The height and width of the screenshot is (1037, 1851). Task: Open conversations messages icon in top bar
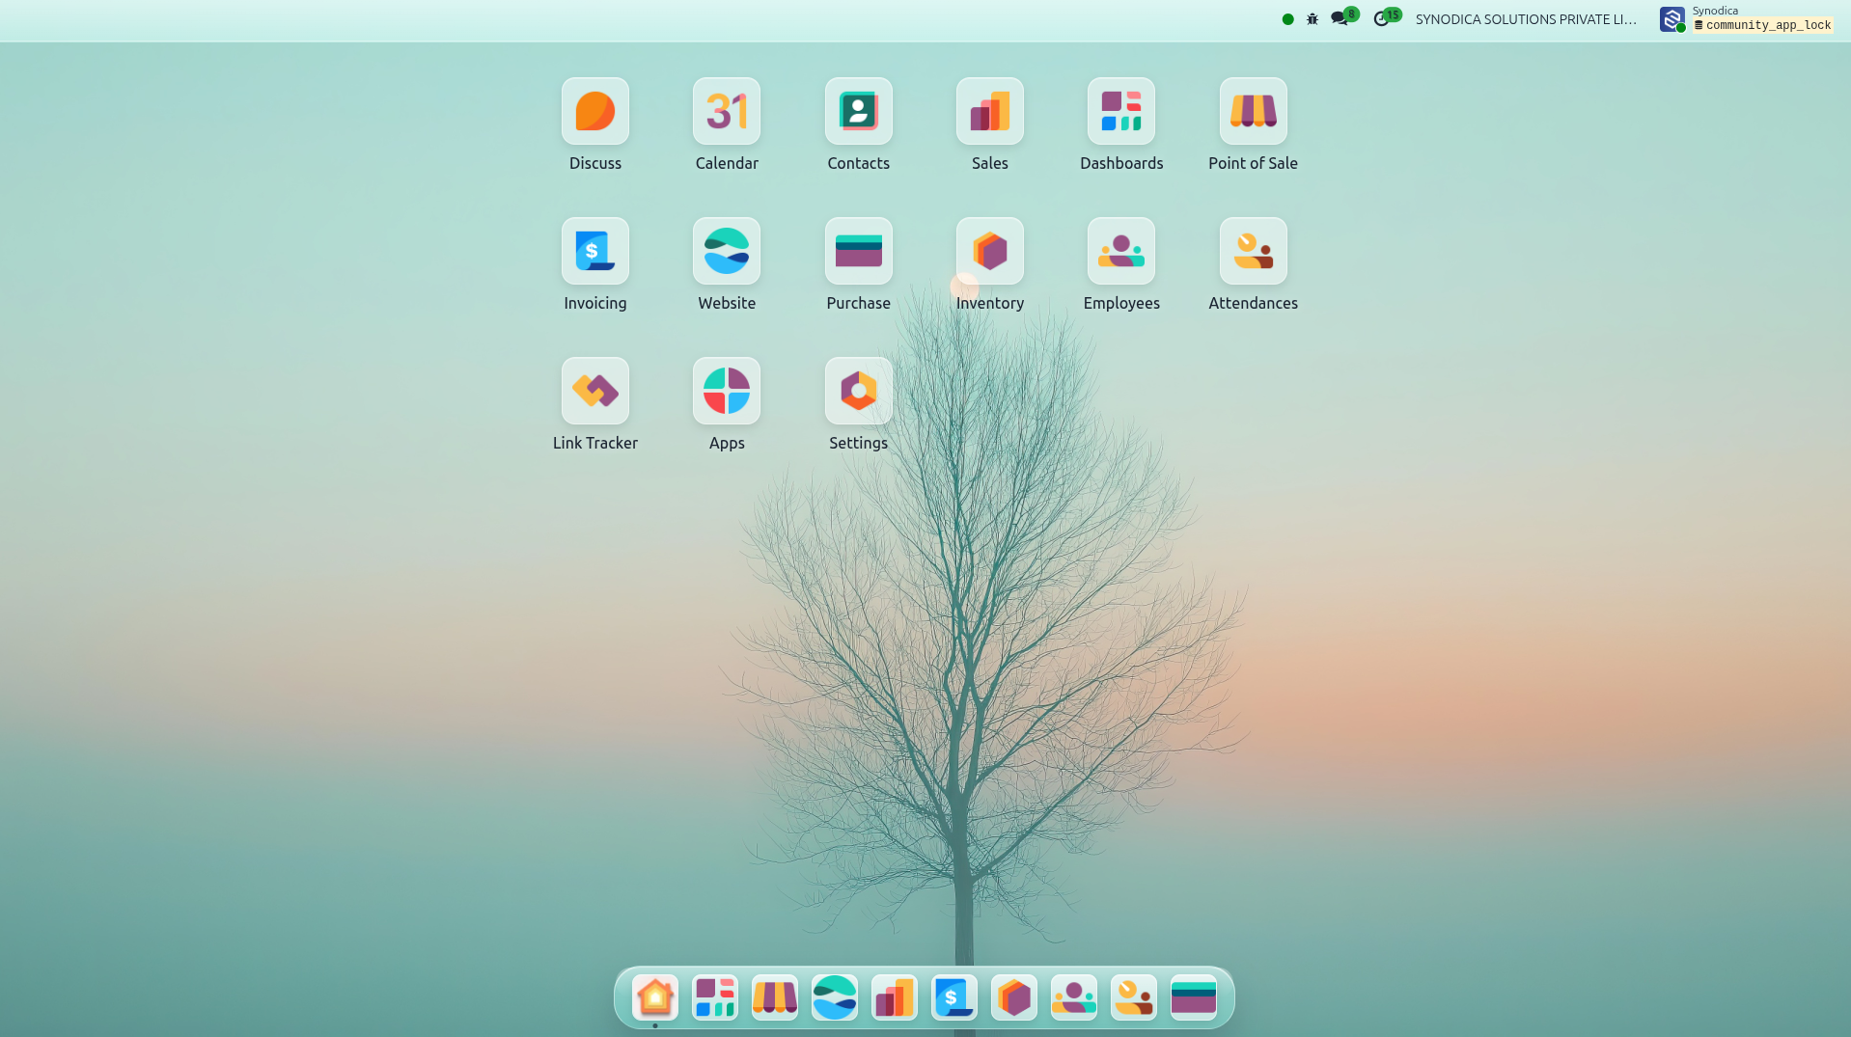1340,19
